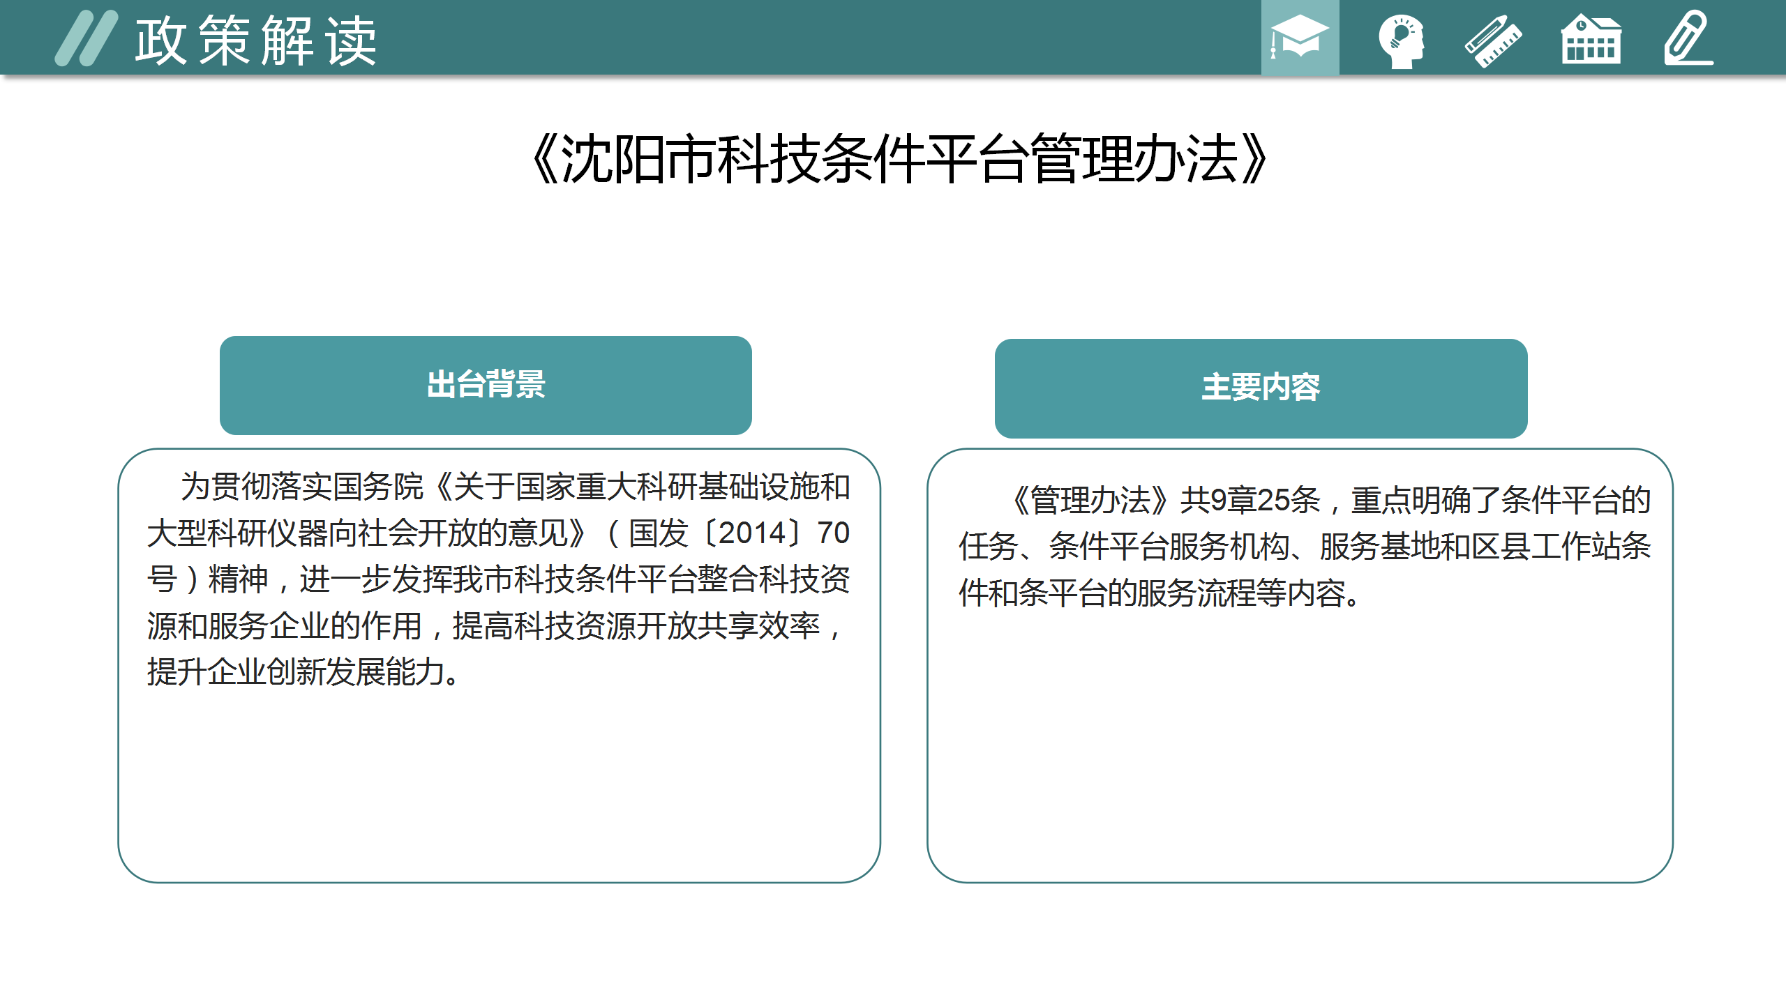Screen dimensions: 1786x1004
Task: Select the 主要内容 button
Action: tap(1261, 388)
